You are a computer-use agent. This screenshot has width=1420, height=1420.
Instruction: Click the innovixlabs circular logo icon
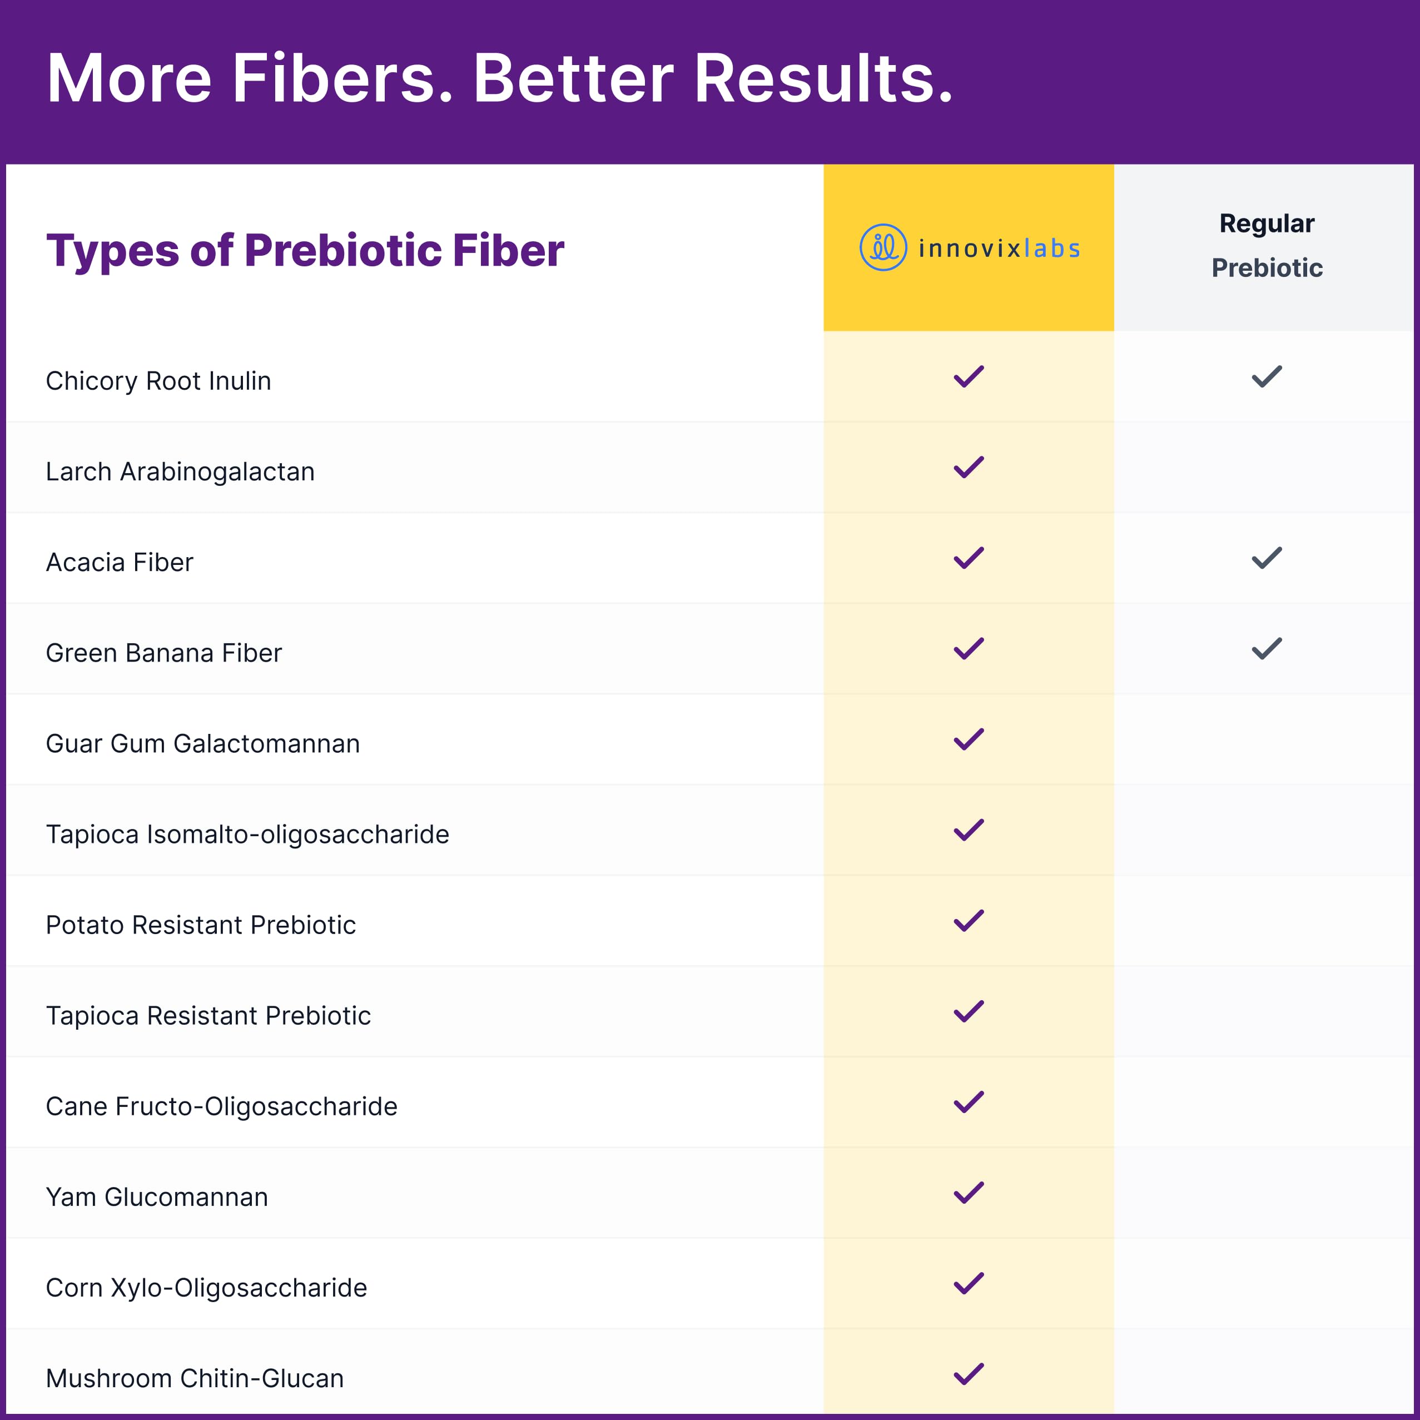click(883, 247)
